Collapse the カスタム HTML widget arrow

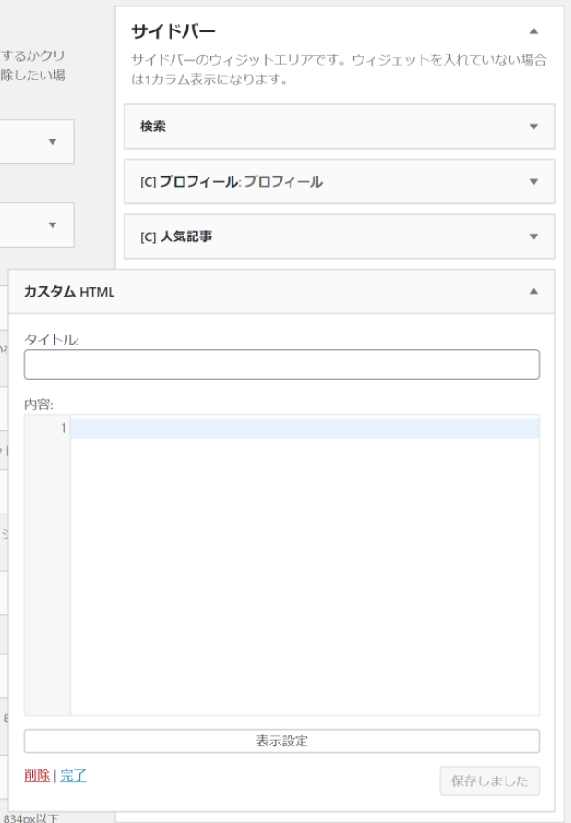coord(534,291)
